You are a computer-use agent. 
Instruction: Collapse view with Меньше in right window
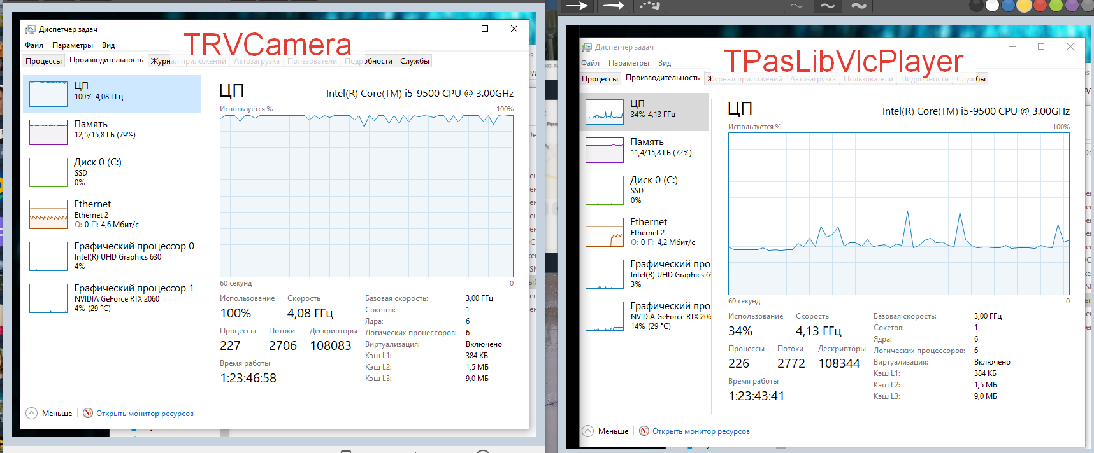(605, 431)
